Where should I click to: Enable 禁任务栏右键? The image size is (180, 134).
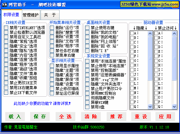click(52, 51)
